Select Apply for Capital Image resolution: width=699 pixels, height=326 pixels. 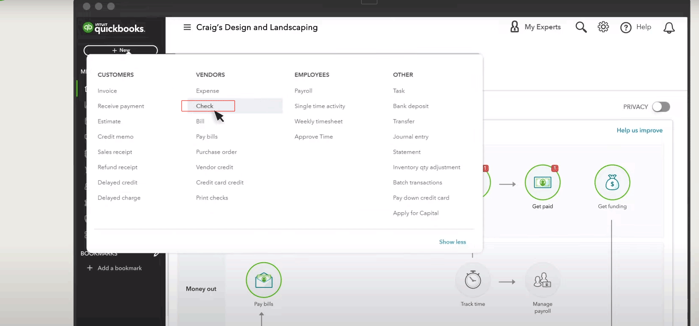[x=416, y=213]
